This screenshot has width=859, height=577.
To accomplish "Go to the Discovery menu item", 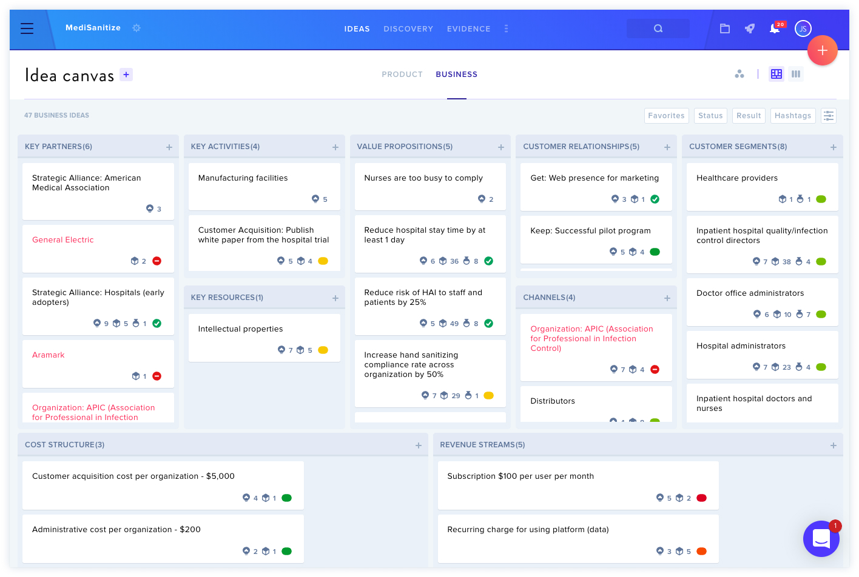I will [x=408, y=28].
